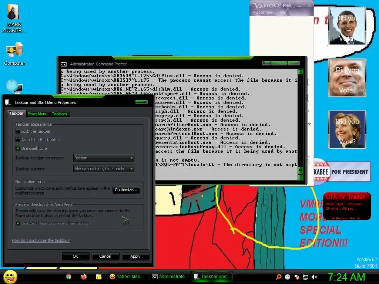Open the Taskbar buttons combine dropdown
Image resolution: width=379 pixels, height=284 pixels.
104,169
